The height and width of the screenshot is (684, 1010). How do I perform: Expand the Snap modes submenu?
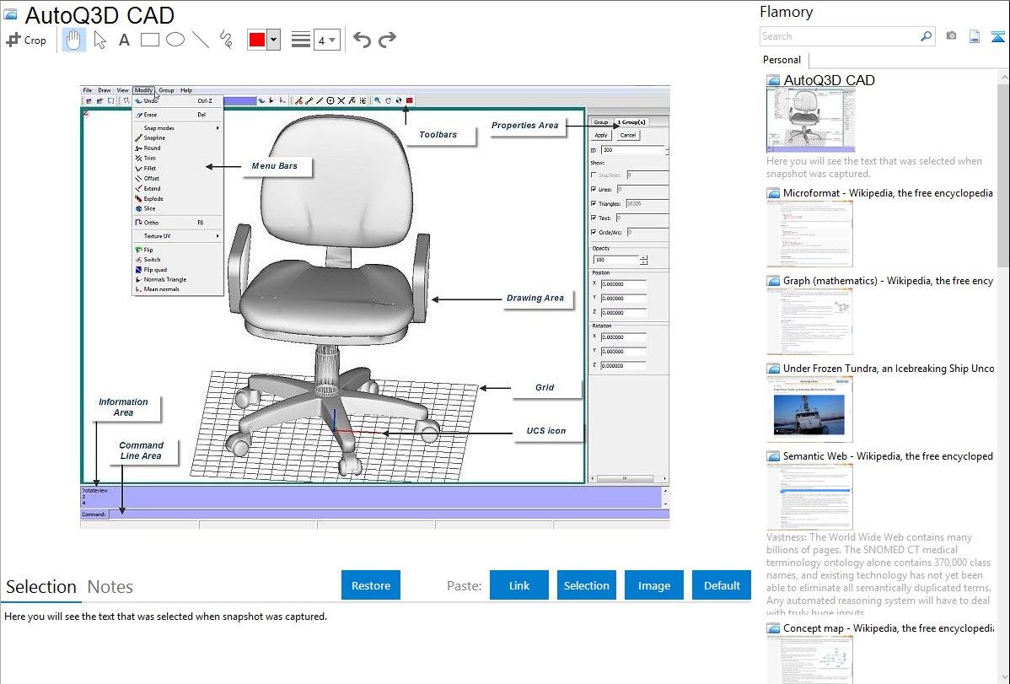[x=177, y=128]
